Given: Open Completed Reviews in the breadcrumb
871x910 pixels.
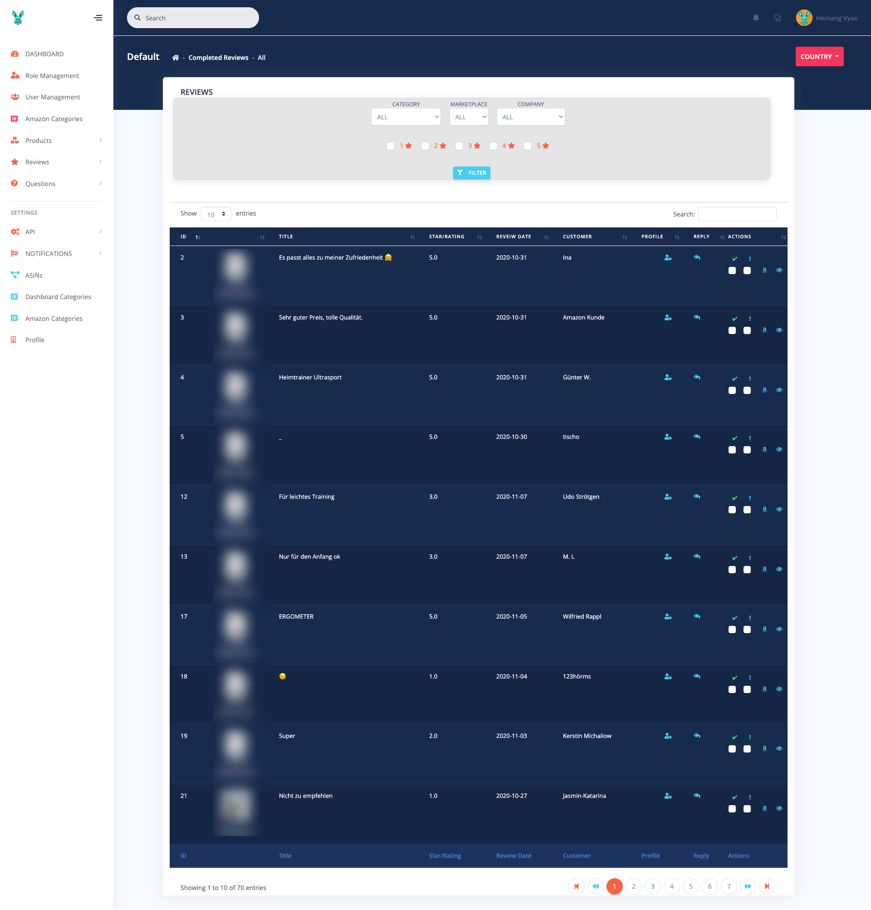Looking at the screenshot, I should [x=218, y=57].
